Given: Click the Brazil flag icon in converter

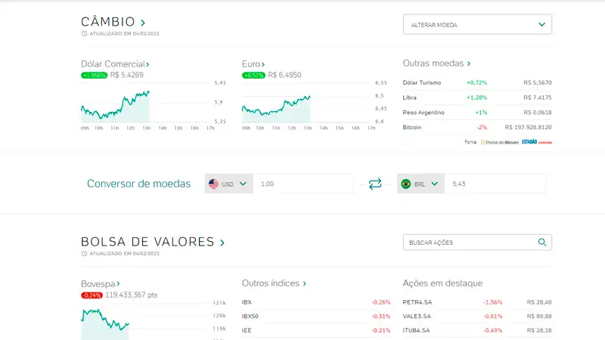Looking at the screenshot, I should click(405, 184).
